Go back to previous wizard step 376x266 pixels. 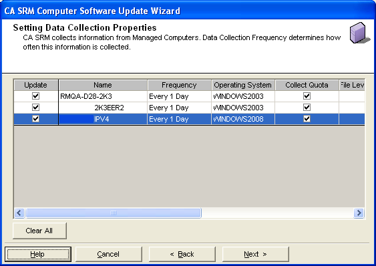click(x=182, y=254)
